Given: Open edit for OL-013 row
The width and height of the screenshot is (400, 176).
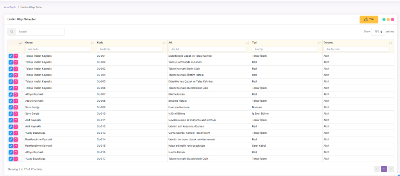Looking at the screenshot, I should point(11,133).
